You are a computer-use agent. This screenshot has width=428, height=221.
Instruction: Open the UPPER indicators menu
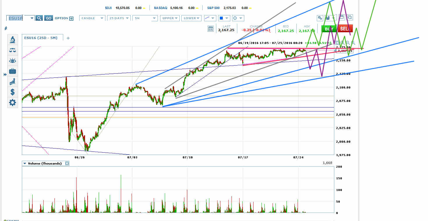coord(170,18)
